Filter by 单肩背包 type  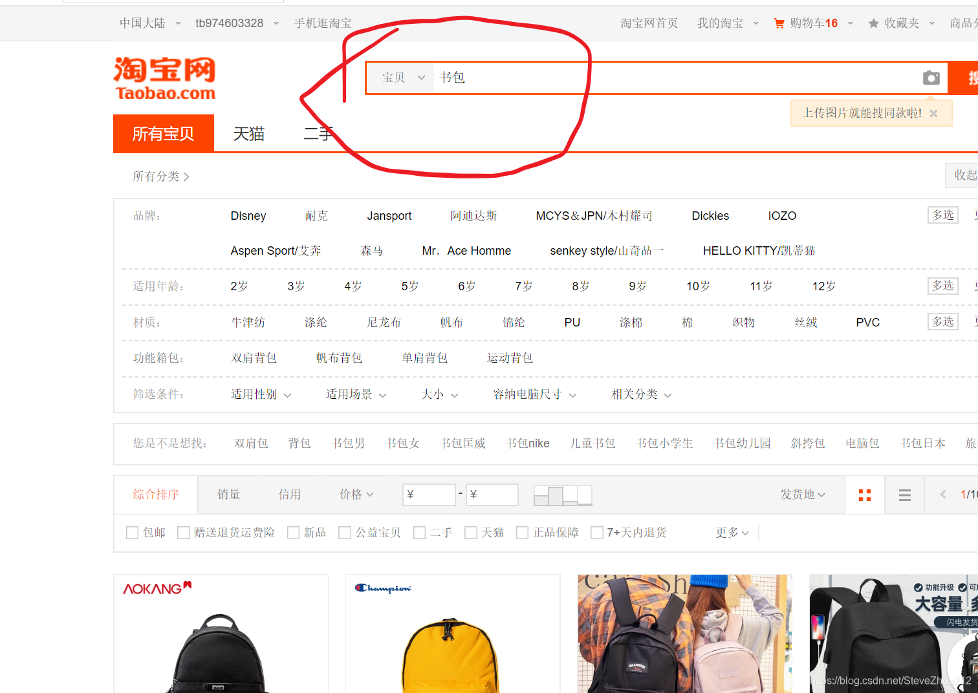[x=425, y=358]
